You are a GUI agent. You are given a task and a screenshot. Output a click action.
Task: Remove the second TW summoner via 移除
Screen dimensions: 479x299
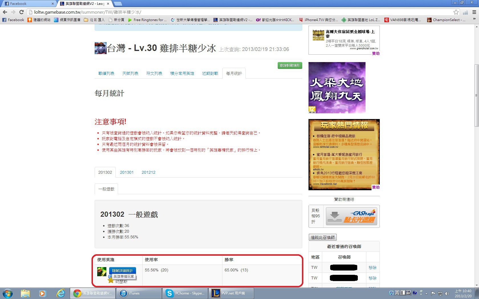tap(372, 278)
